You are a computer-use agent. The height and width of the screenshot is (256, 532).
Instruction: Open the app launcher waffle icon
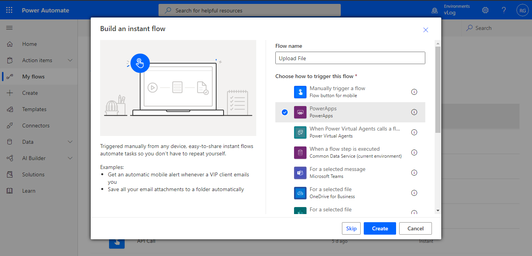coord(9,10)
